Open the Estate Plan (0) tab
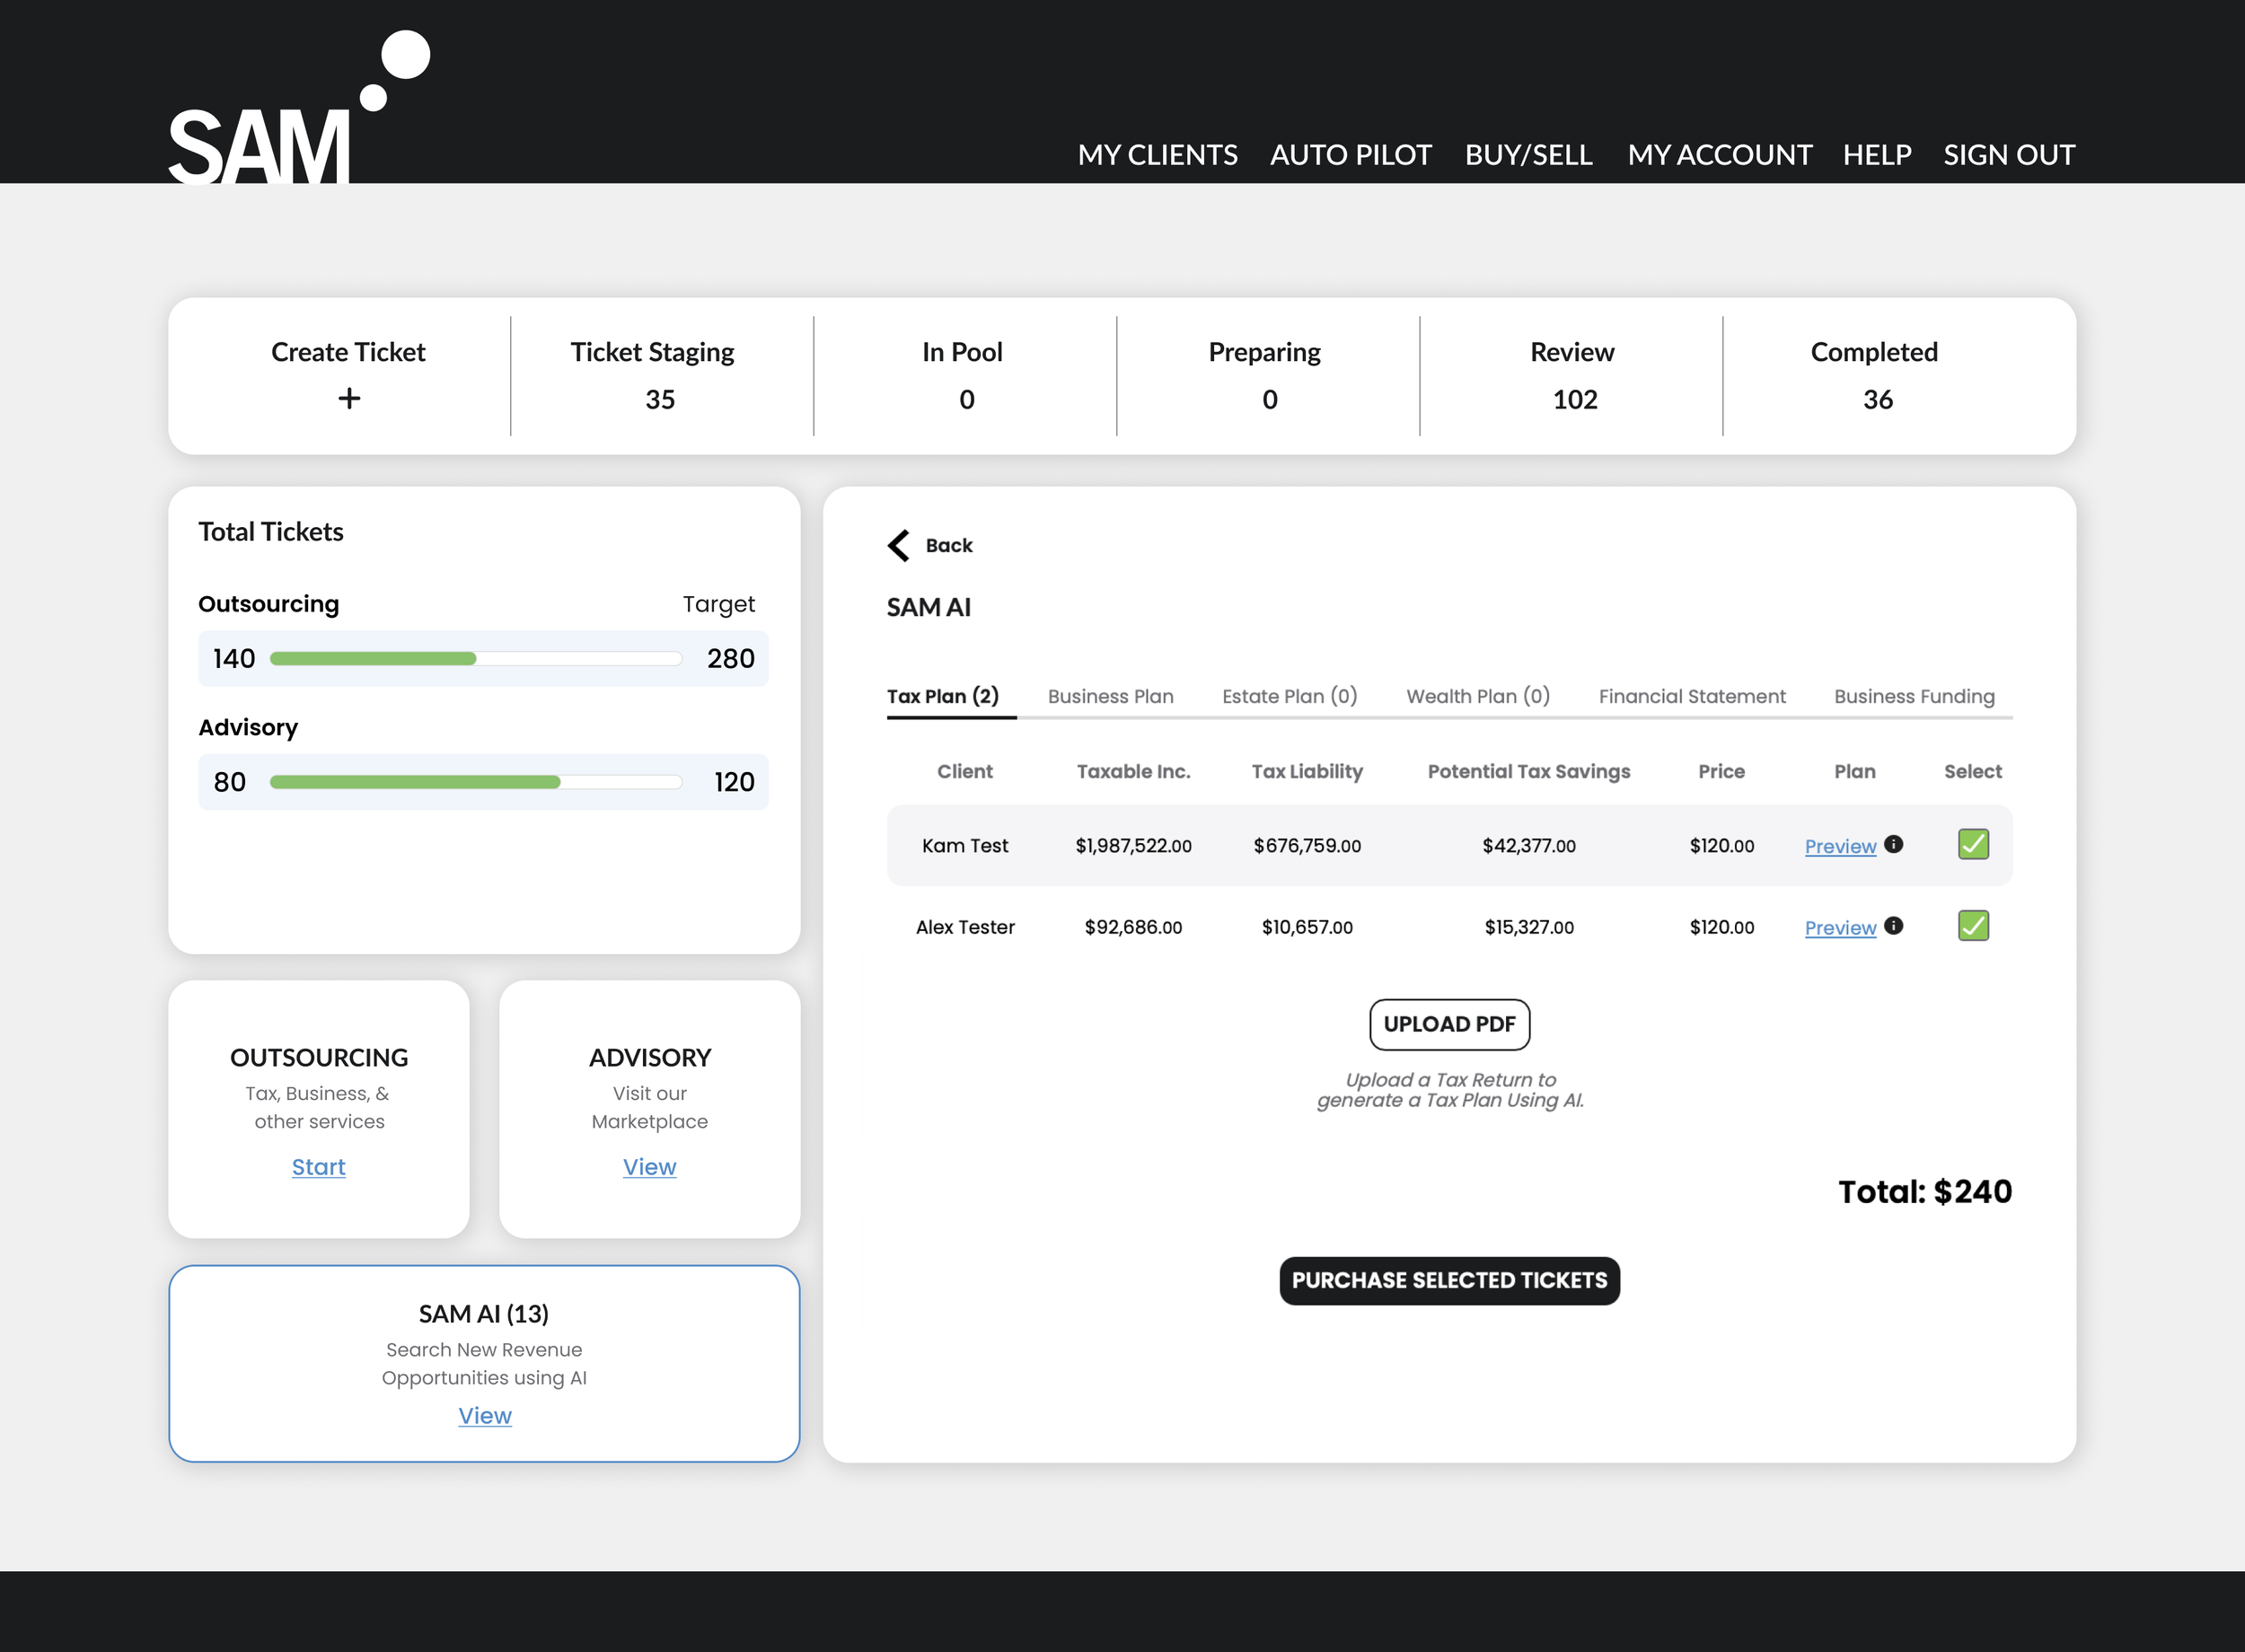 tap(1289, 696)
